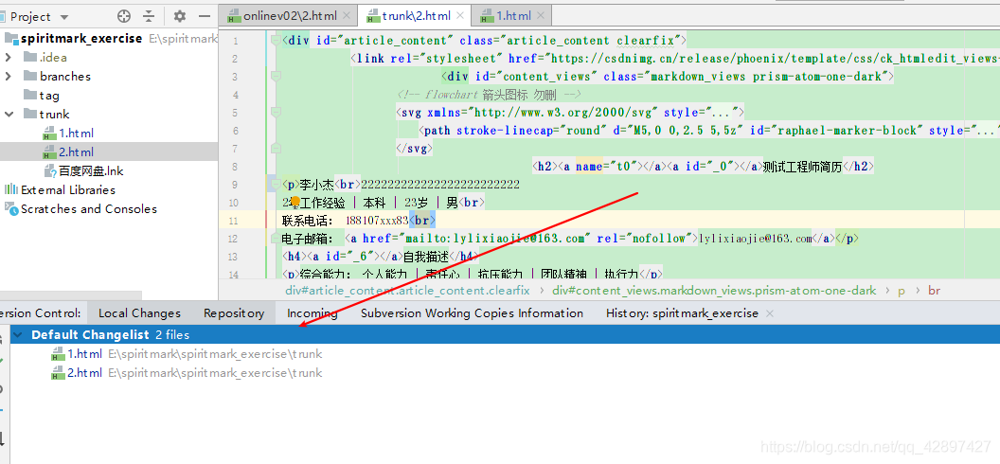Close the trunk\2.html tab
The width and height of the screenshot is (1000, 464).
coord(460,16)
